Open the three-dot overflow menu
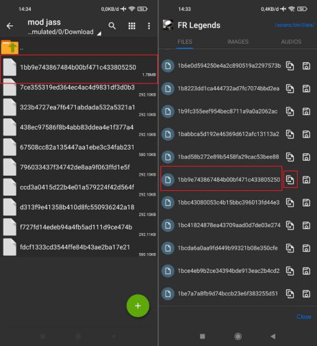 149,26
